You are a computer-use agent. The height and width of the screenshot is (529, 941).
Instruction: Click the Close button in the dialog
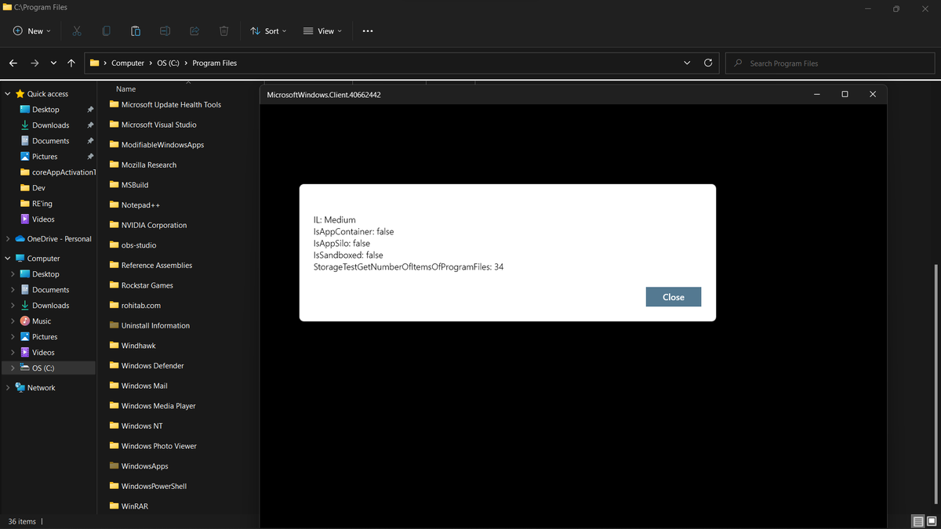click(673, 297)
